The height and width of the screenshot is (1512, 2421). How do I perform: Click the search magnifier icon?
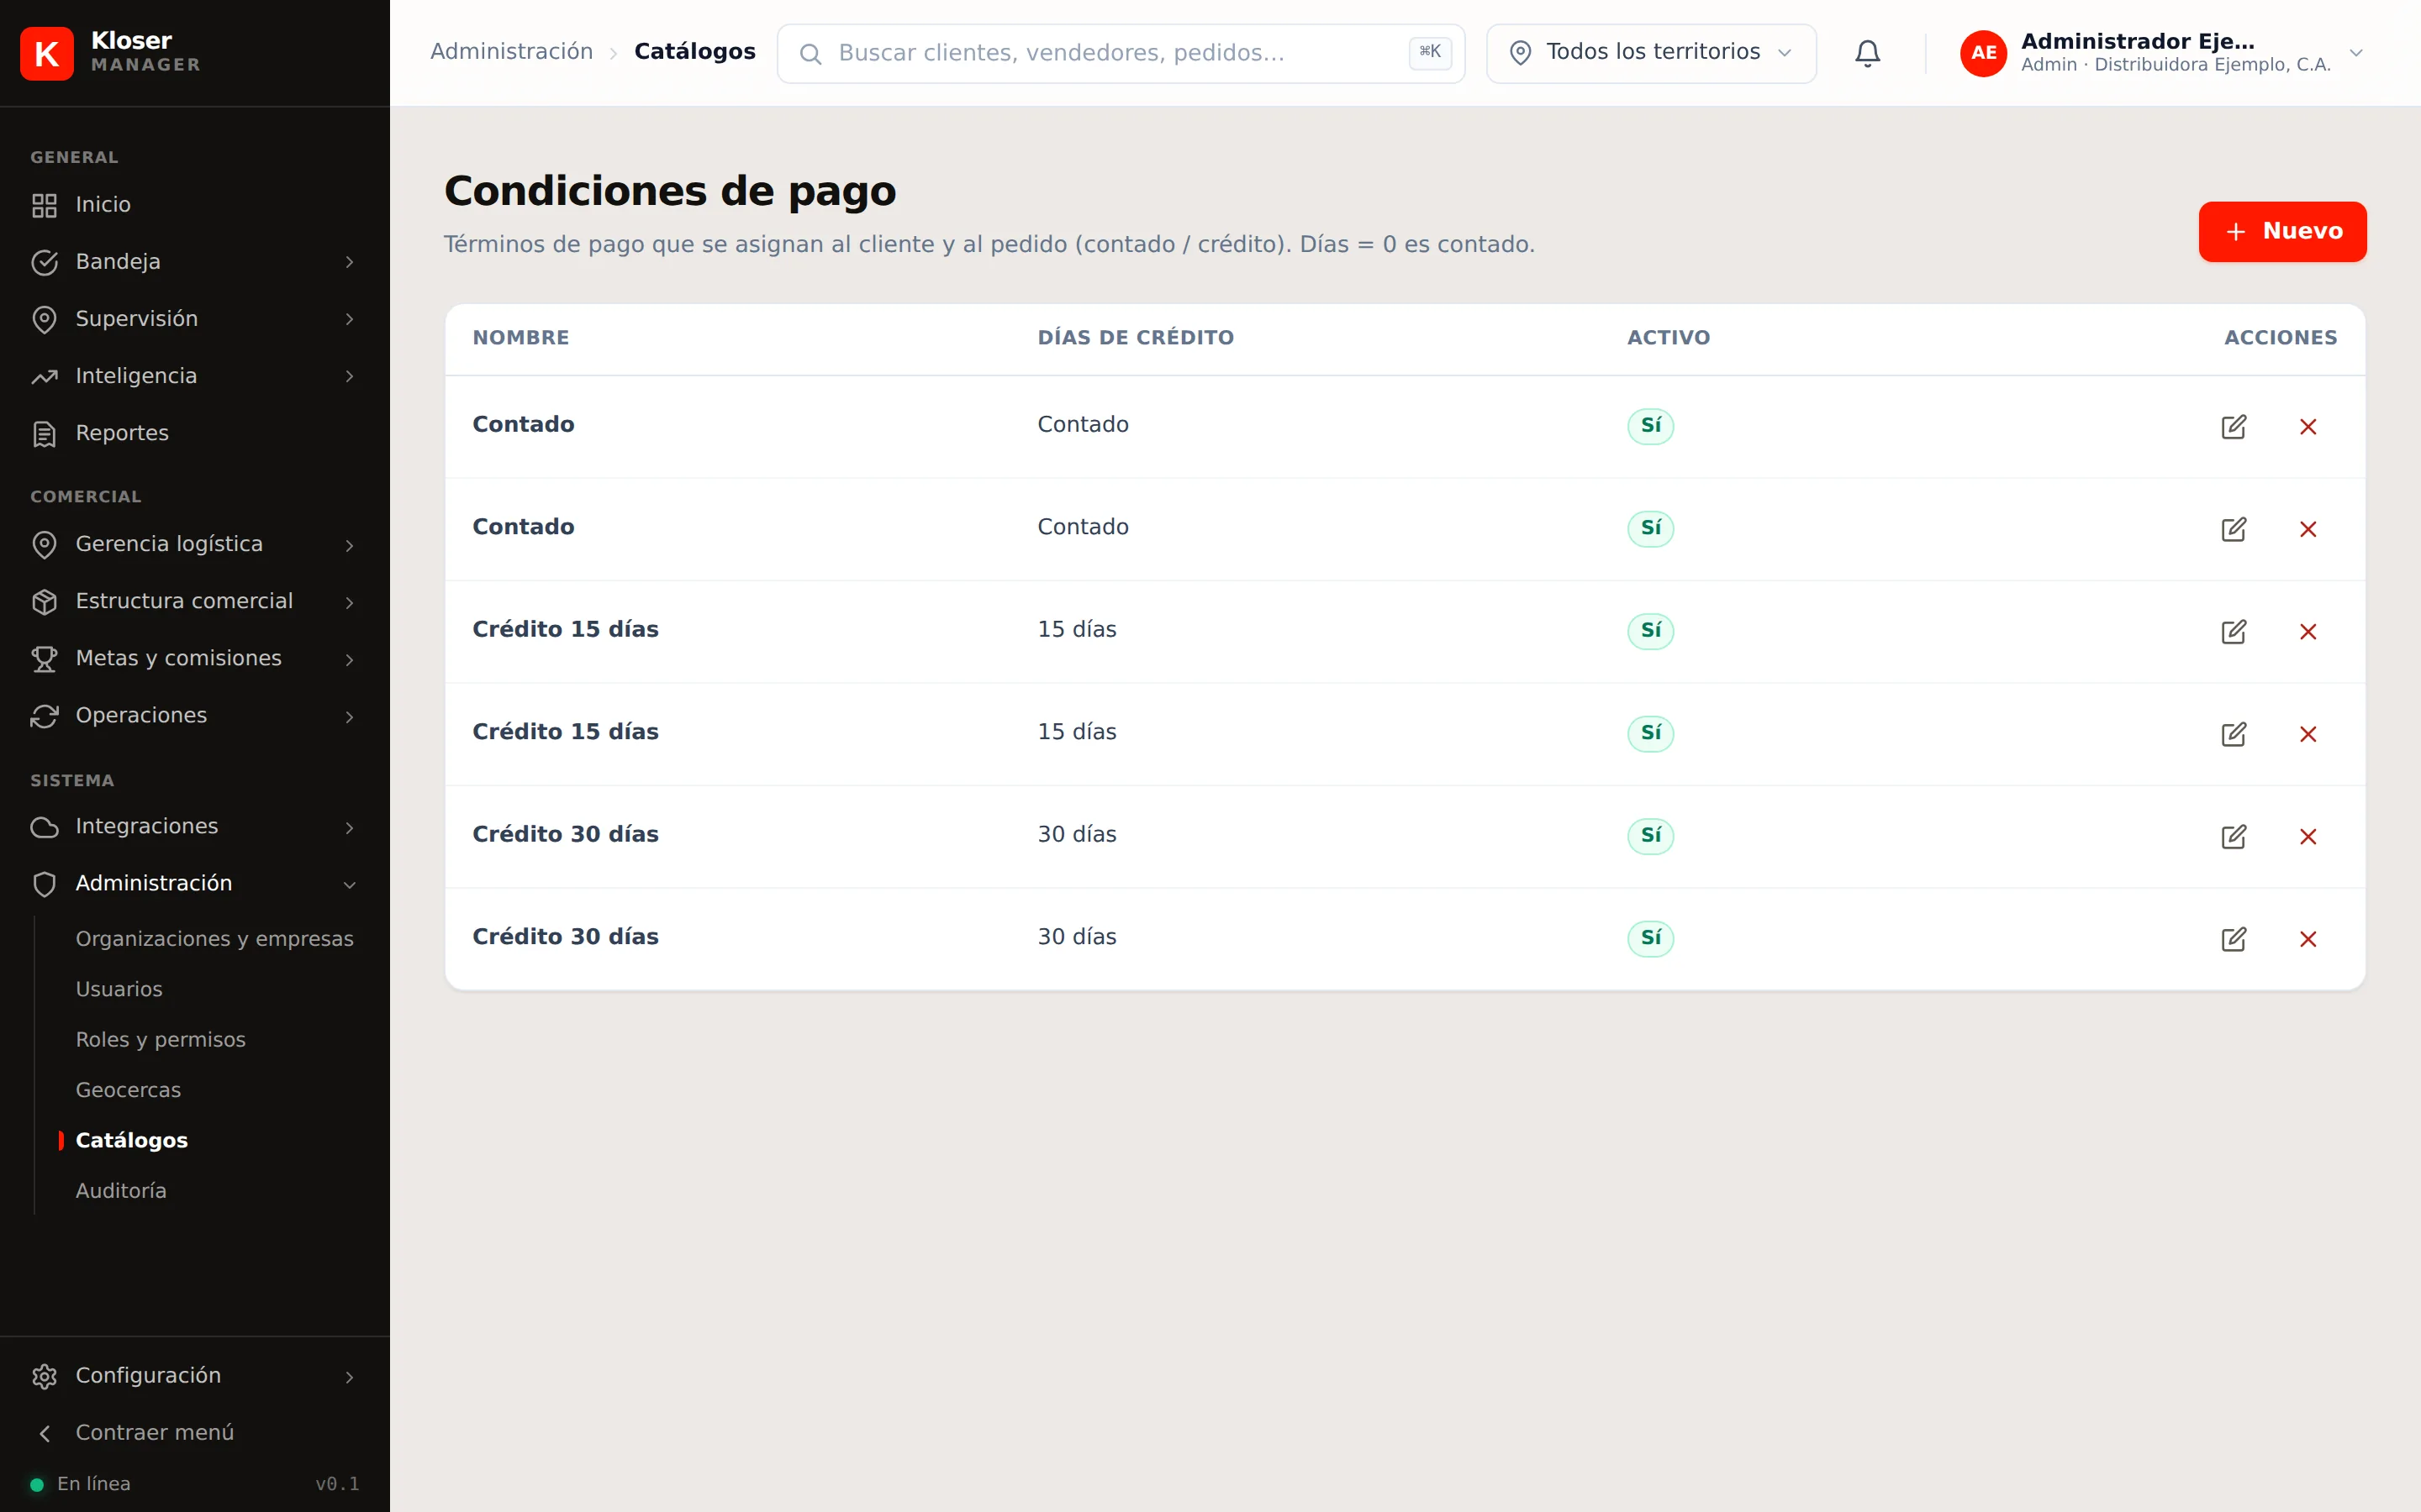pyautogui.click(x=810, y=54)
